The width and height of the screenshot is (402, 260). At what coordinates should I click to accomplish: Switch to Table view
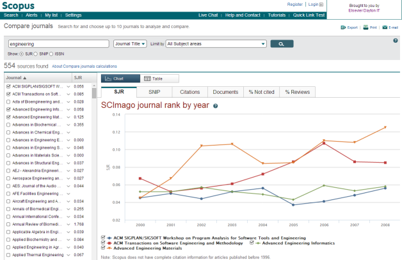coord(159,79)
